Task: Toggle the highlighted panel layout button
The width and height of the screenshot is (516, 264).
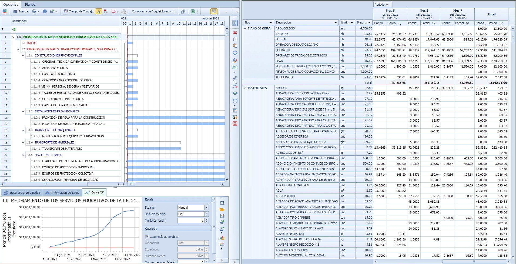Action: tap(214, 11)
